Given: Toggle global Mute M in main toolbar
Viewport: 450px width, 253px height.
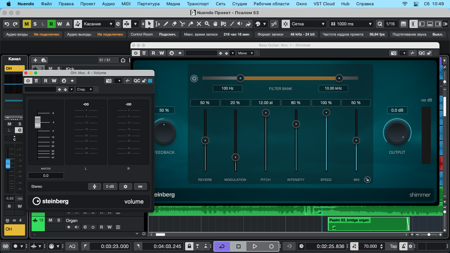Looking at the screenshot, I should point(27,24).
